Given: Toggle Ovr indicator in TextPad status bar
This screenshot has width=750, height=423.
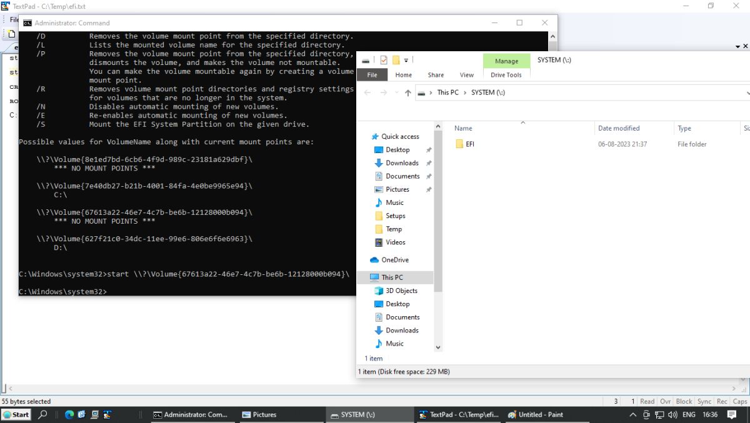Looking at the screenshot, I should click(666, 401).
